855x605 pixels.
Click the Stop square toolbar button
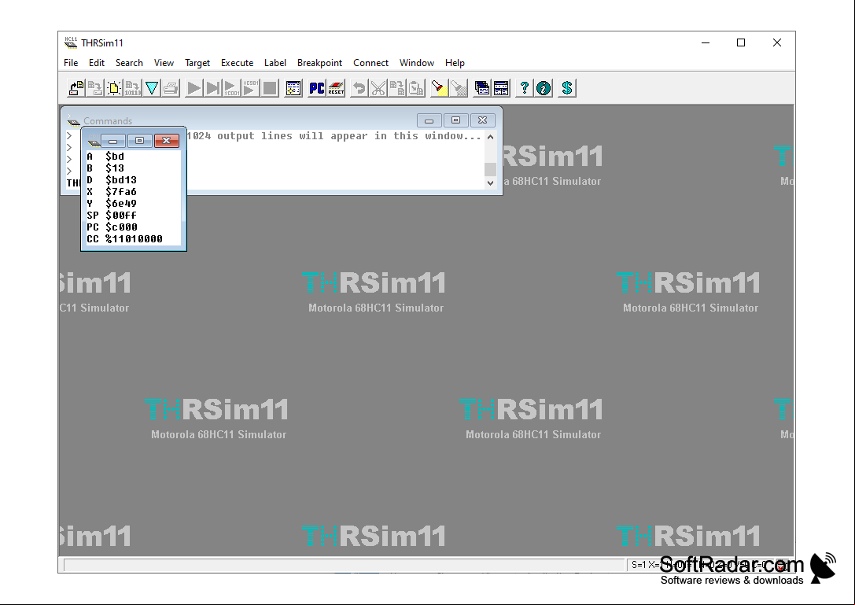pyautogui.click(x=269, y=88)
